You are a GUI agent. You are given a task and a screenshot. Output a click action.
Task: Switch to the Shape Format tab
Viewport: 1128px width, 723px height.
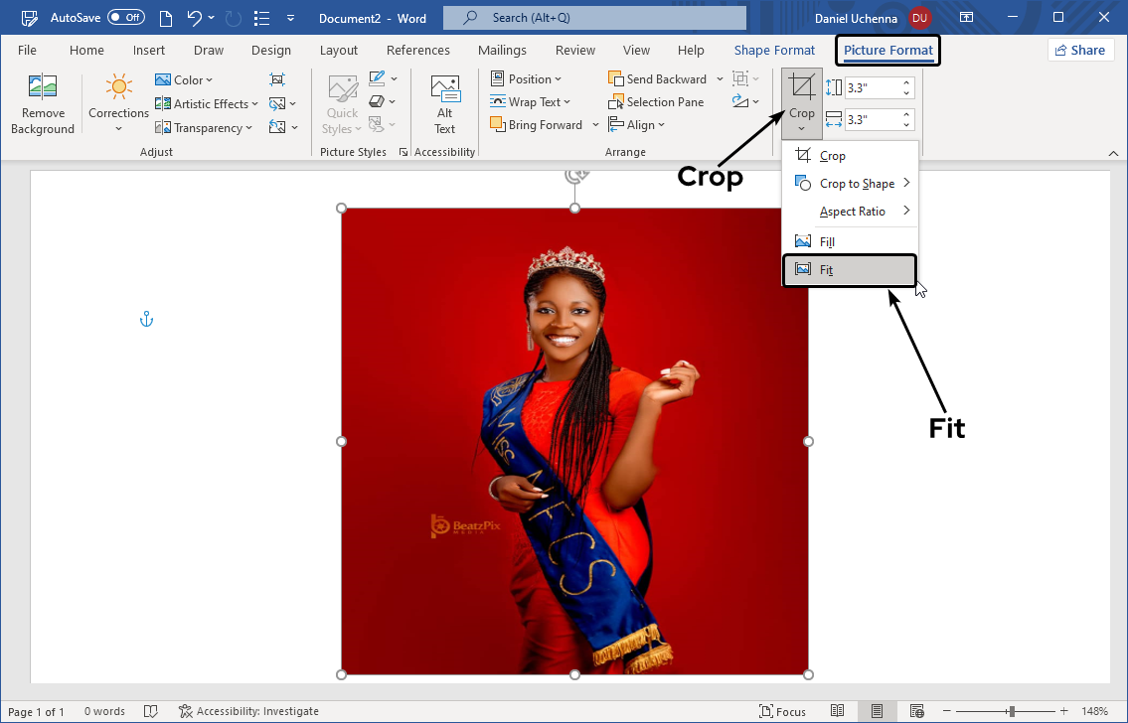pyautogui.click(x=774, y=51)
